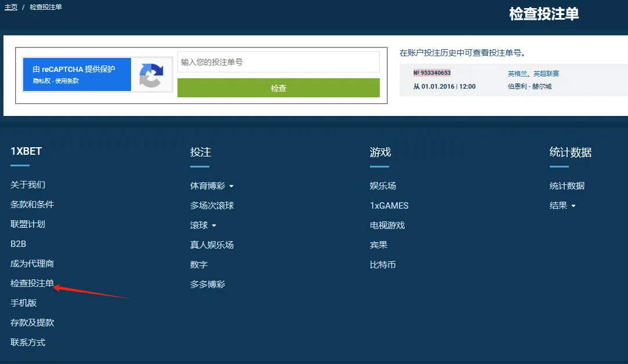Open 真人娱乐场 link
The image size is (628, 364).
pyautogui.click(x=212, y=245)
